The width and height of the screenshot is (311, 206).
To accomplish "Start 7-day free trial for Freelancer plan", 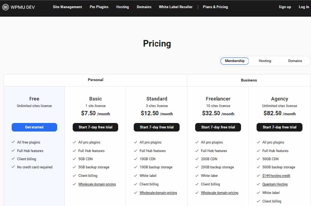I will coord(218,127).
